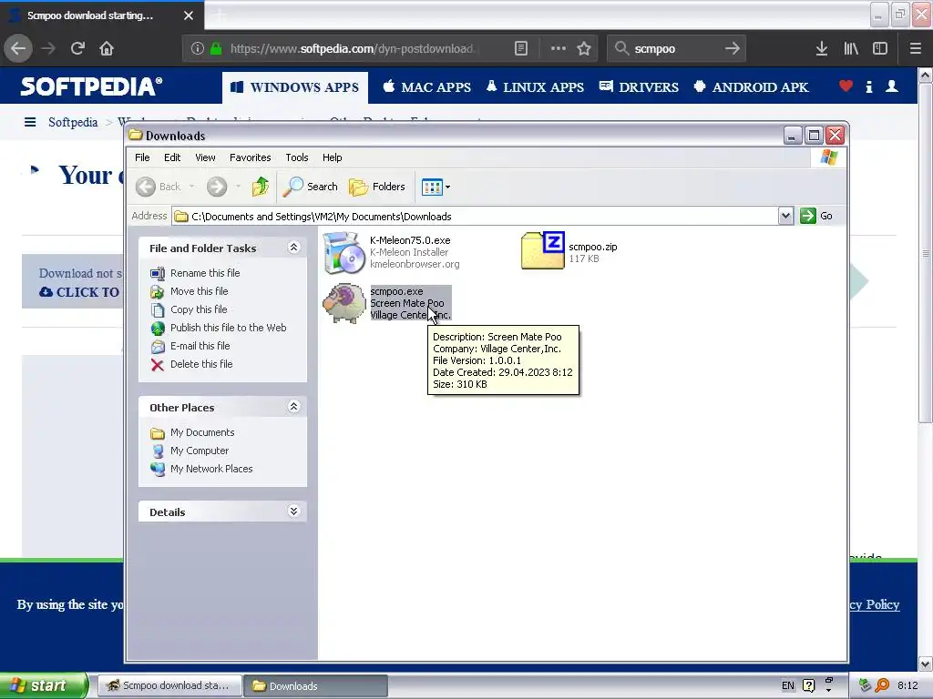Close the Scmpoo download tab
Viewport: 933px width, 699px height.
click(x=188, y=15)
